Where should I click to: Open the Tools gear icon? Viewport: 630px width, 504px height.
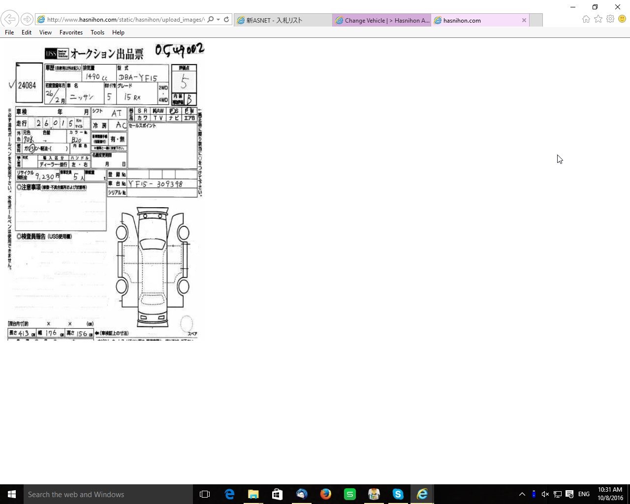coord(610,19)
